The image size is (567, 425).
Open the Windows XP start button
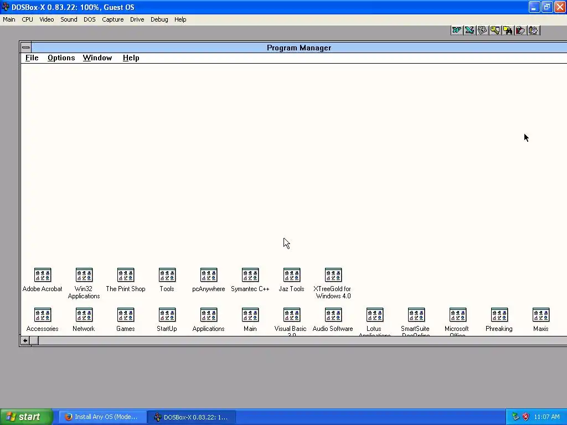(x=27, y=417)
